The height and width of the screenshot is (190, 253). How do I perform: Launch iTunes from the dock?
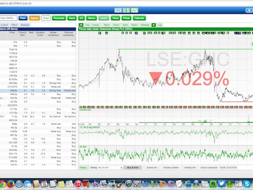coord(78,184)
